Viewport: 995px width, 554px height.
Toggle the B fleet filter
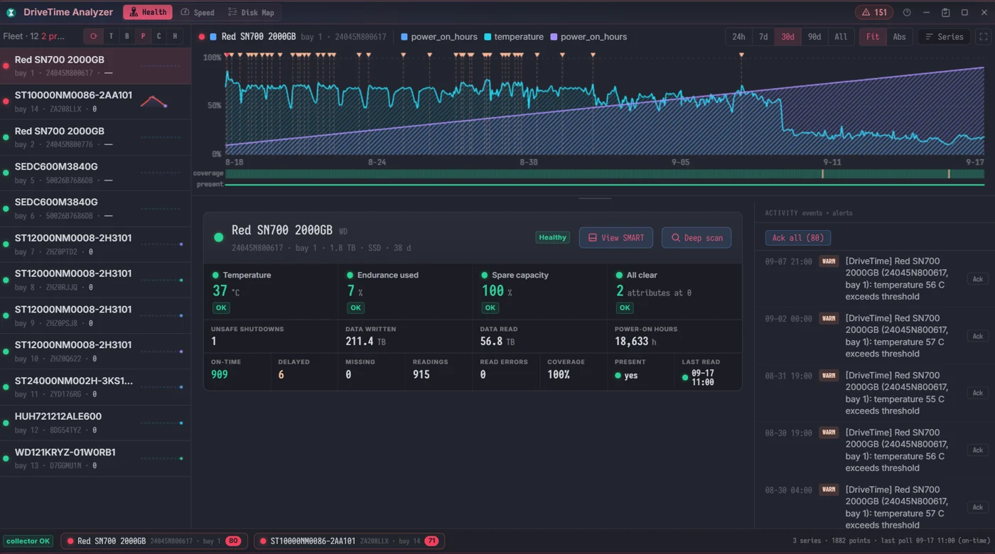(127, 36)
